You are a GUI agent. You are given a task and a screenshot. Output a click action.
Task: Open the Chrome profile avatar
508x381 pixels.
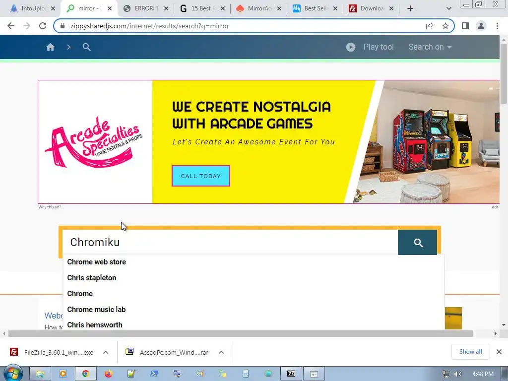[x=481, y=26]
